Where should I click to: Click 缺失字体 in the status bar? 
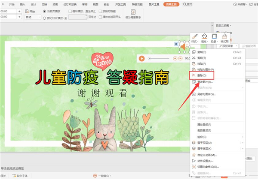[21, 176]
